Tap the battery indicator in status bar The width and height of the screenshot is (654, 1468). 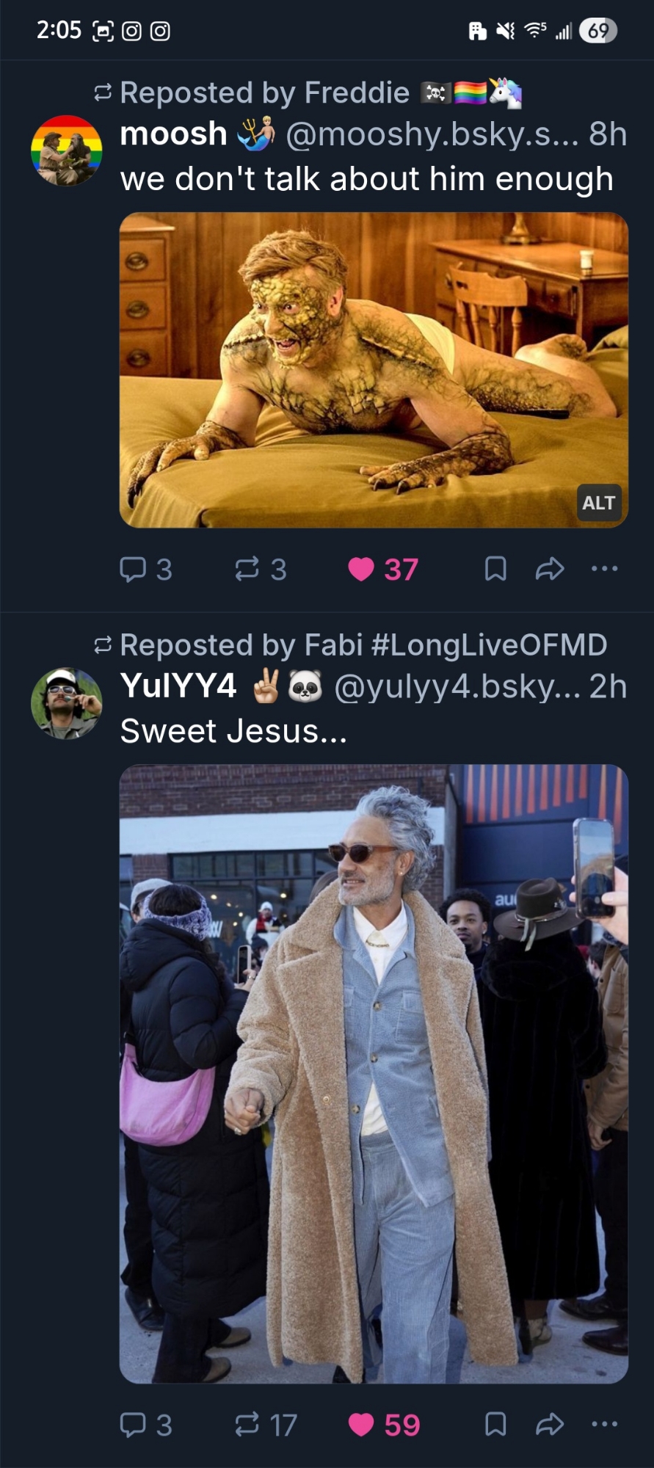tap(597, 30)
